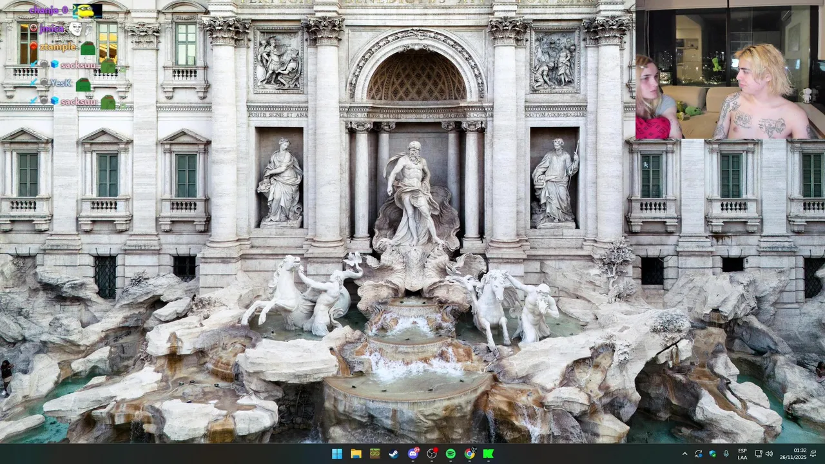The width and height of the screenshot is (825, 464).
Task: Expand the hidden system tray icons chevron
Action: click(x=684, y=454)
